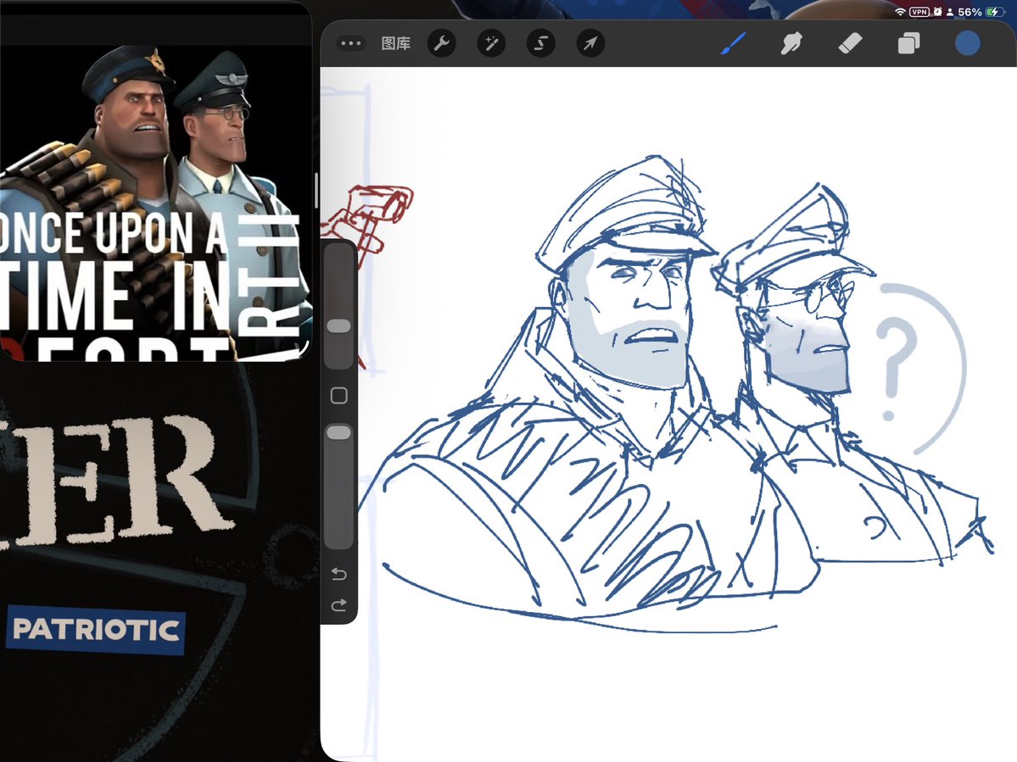1017x762 pixels.
Task: Tap the Heavy and Medic reference image
Action: coord(156,203)
